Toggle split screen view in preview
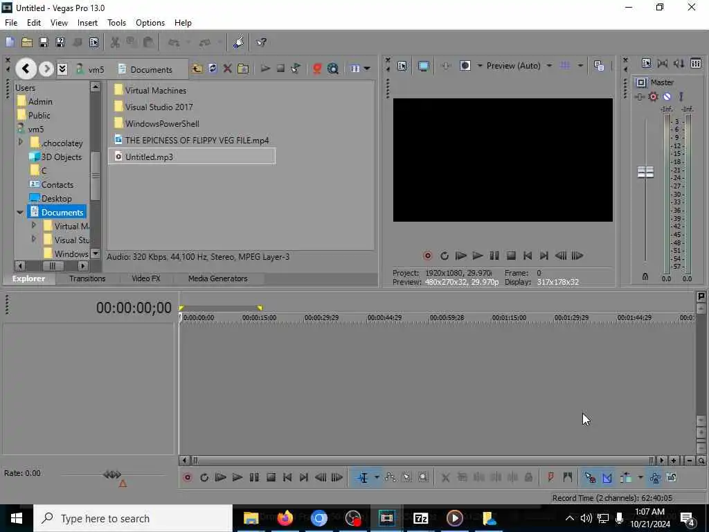Viewport: 709px width, 532px height. [x=465, y=66]
